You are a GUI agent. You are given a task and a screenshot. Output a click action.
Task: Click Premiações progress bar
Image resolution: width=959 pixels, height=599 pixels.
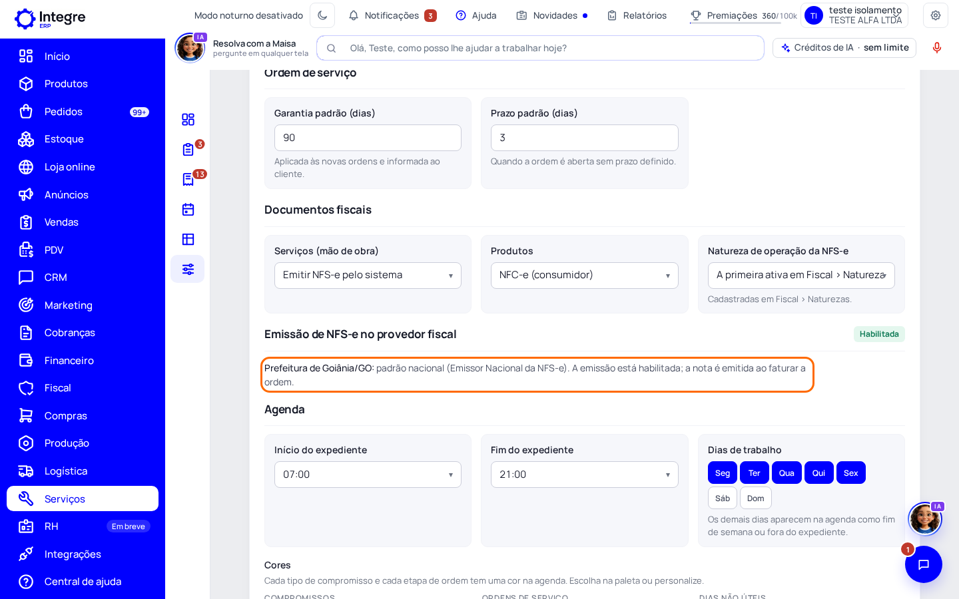[x=735, y=23]
